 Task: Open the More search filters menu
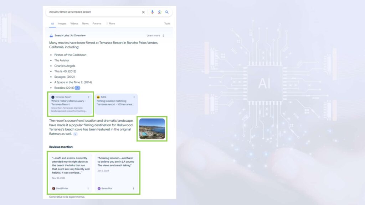coord(111,24)
